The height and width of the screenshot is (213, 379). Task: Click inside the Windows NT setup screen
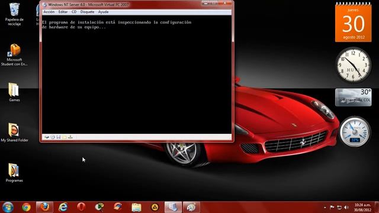[x=137, y=75]
